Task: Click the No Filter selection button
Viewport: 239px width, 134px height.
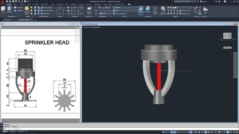Action: [x=148, y=10]
